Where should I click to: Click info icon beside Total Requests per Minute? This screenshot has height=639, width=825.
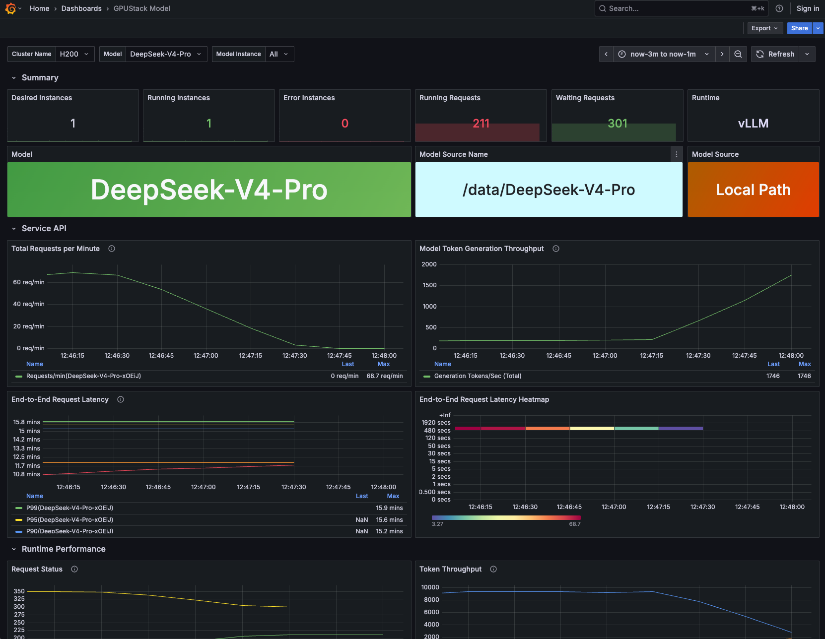(112, 249)
